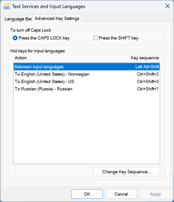This screenshot has width=174, height=202.
Task: Click the Left Alt+Shift key sequence
Action: [x=147, y=67]
